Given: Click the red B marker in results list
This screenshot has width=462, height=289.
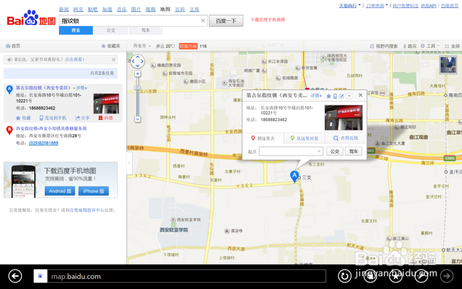Looking at the screenshot, I should pyautogui.click(x=9, y=130).
